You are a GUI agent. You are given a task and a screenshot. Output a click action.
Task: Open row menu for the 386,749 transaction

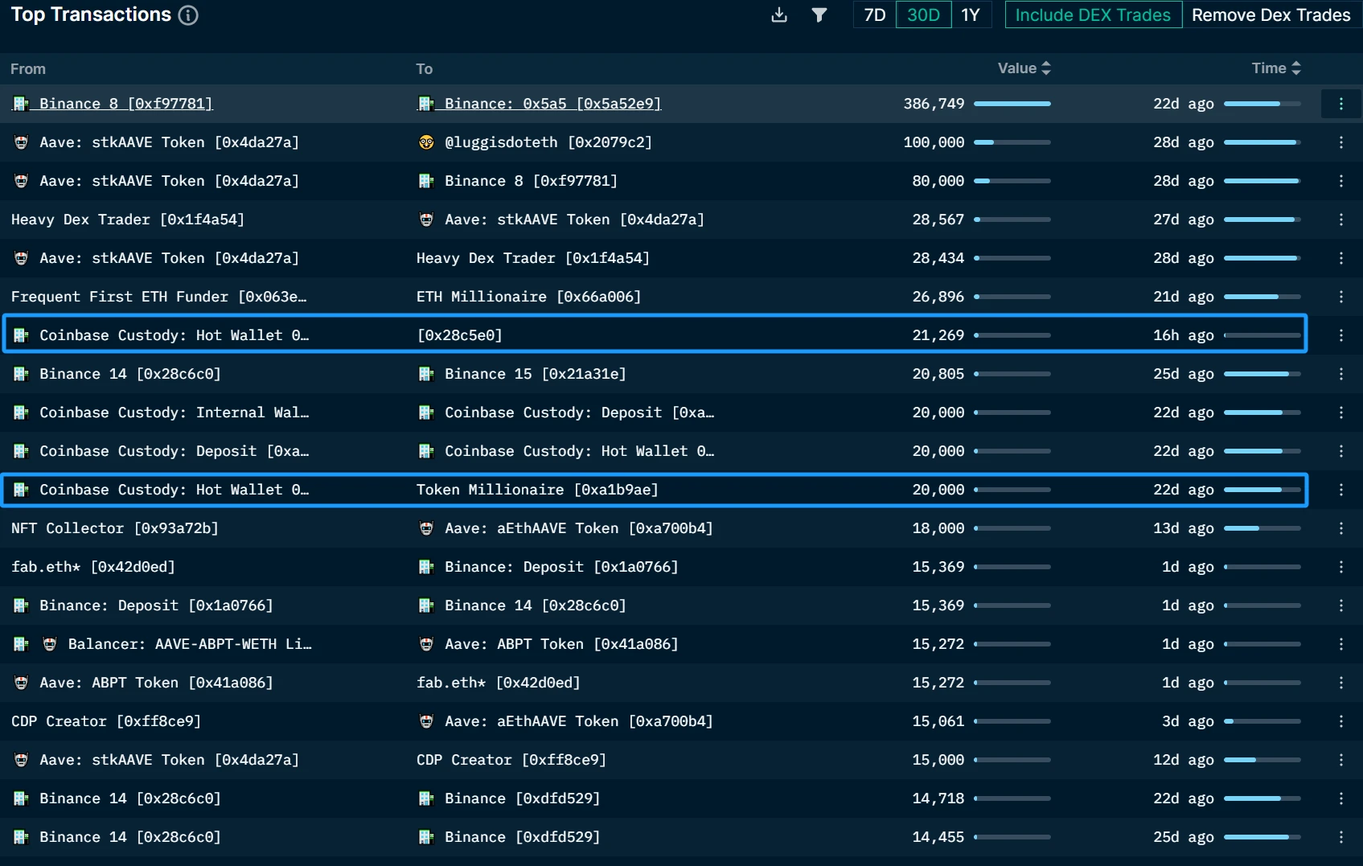point(1340,104)
